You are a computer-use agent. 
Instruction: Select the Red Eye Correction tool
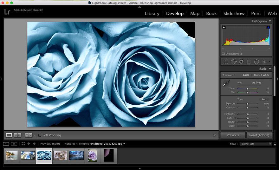(x=241, y=62)
